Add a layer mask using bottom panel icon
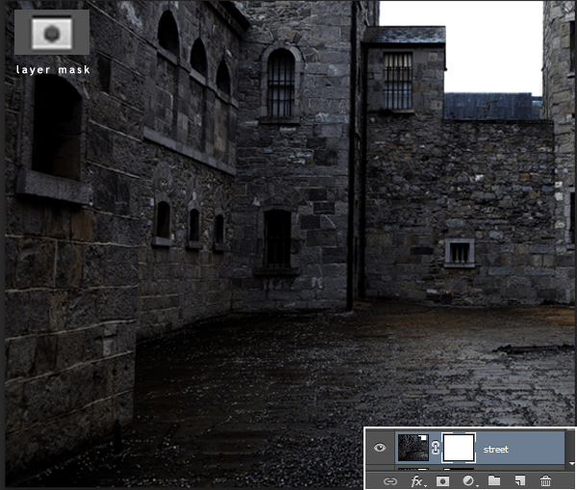The width and height of the screenshot is (577, 490). coord(443,479)
